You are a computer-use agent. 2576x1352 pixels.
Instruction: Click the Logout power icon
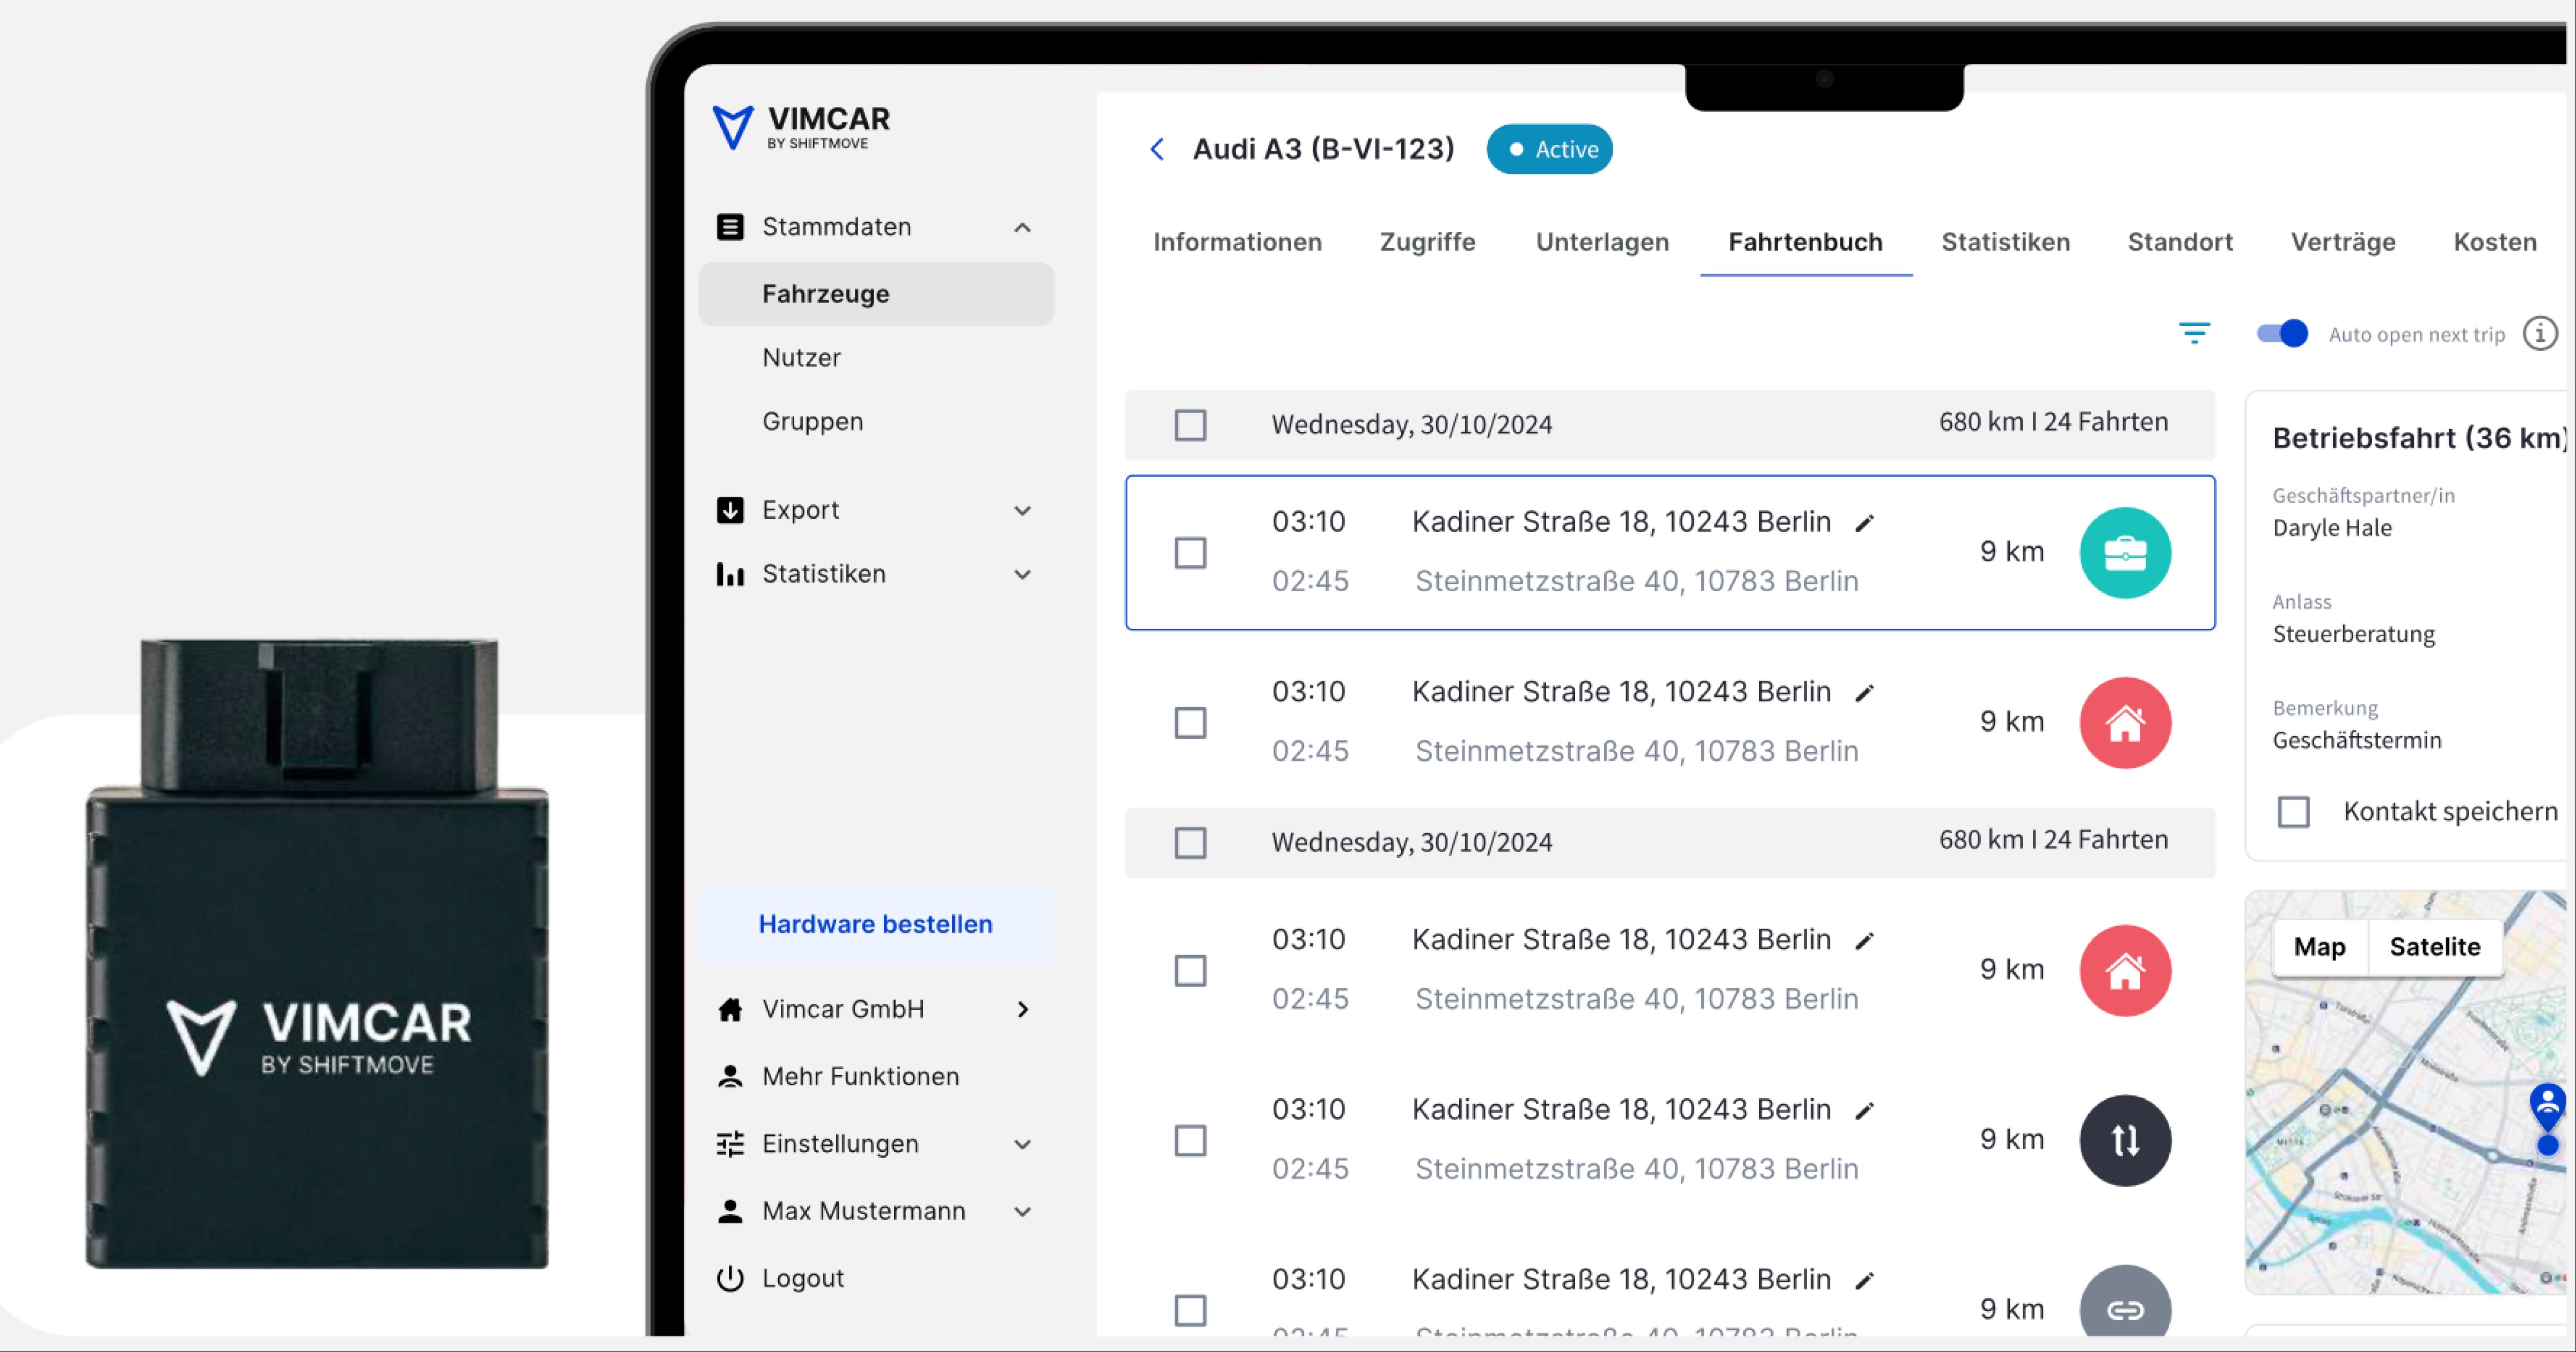coord(730,1278)
